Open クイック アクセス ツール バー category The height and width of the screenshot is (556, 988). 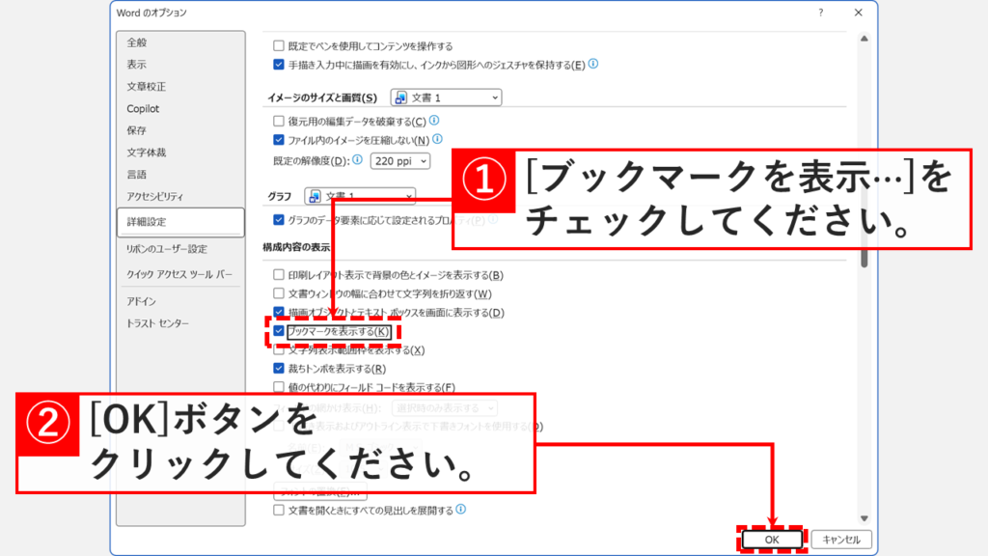coord(180,274)
